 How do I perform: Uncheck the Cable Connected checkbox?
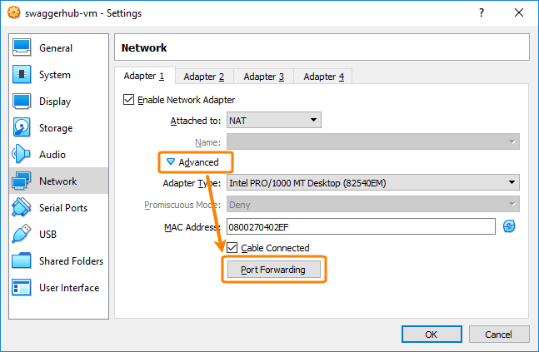pyautogui.click(x=232, y=248)
